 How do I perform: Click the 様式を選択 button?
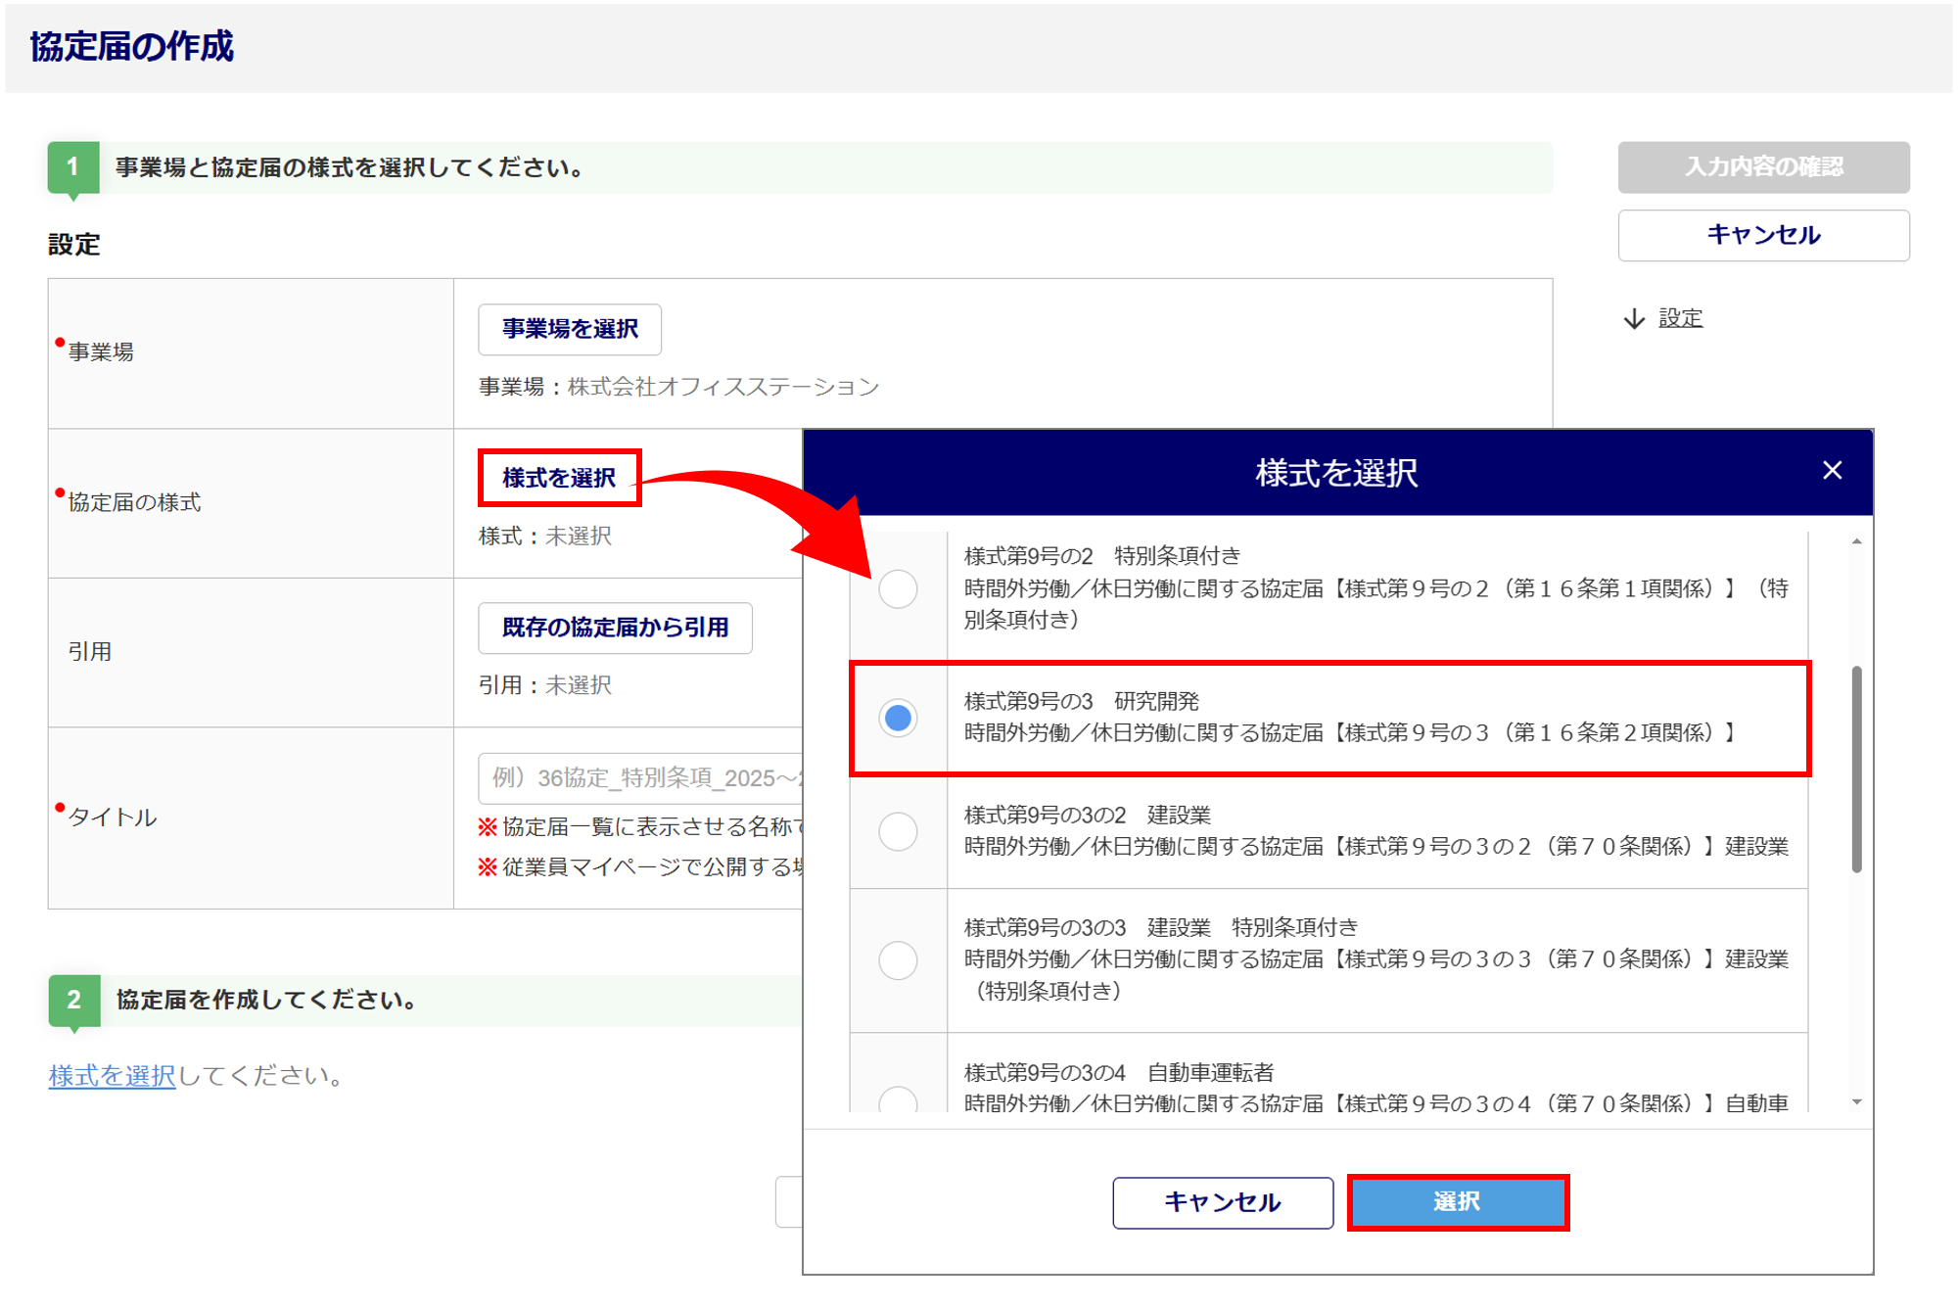pos(559,478)
